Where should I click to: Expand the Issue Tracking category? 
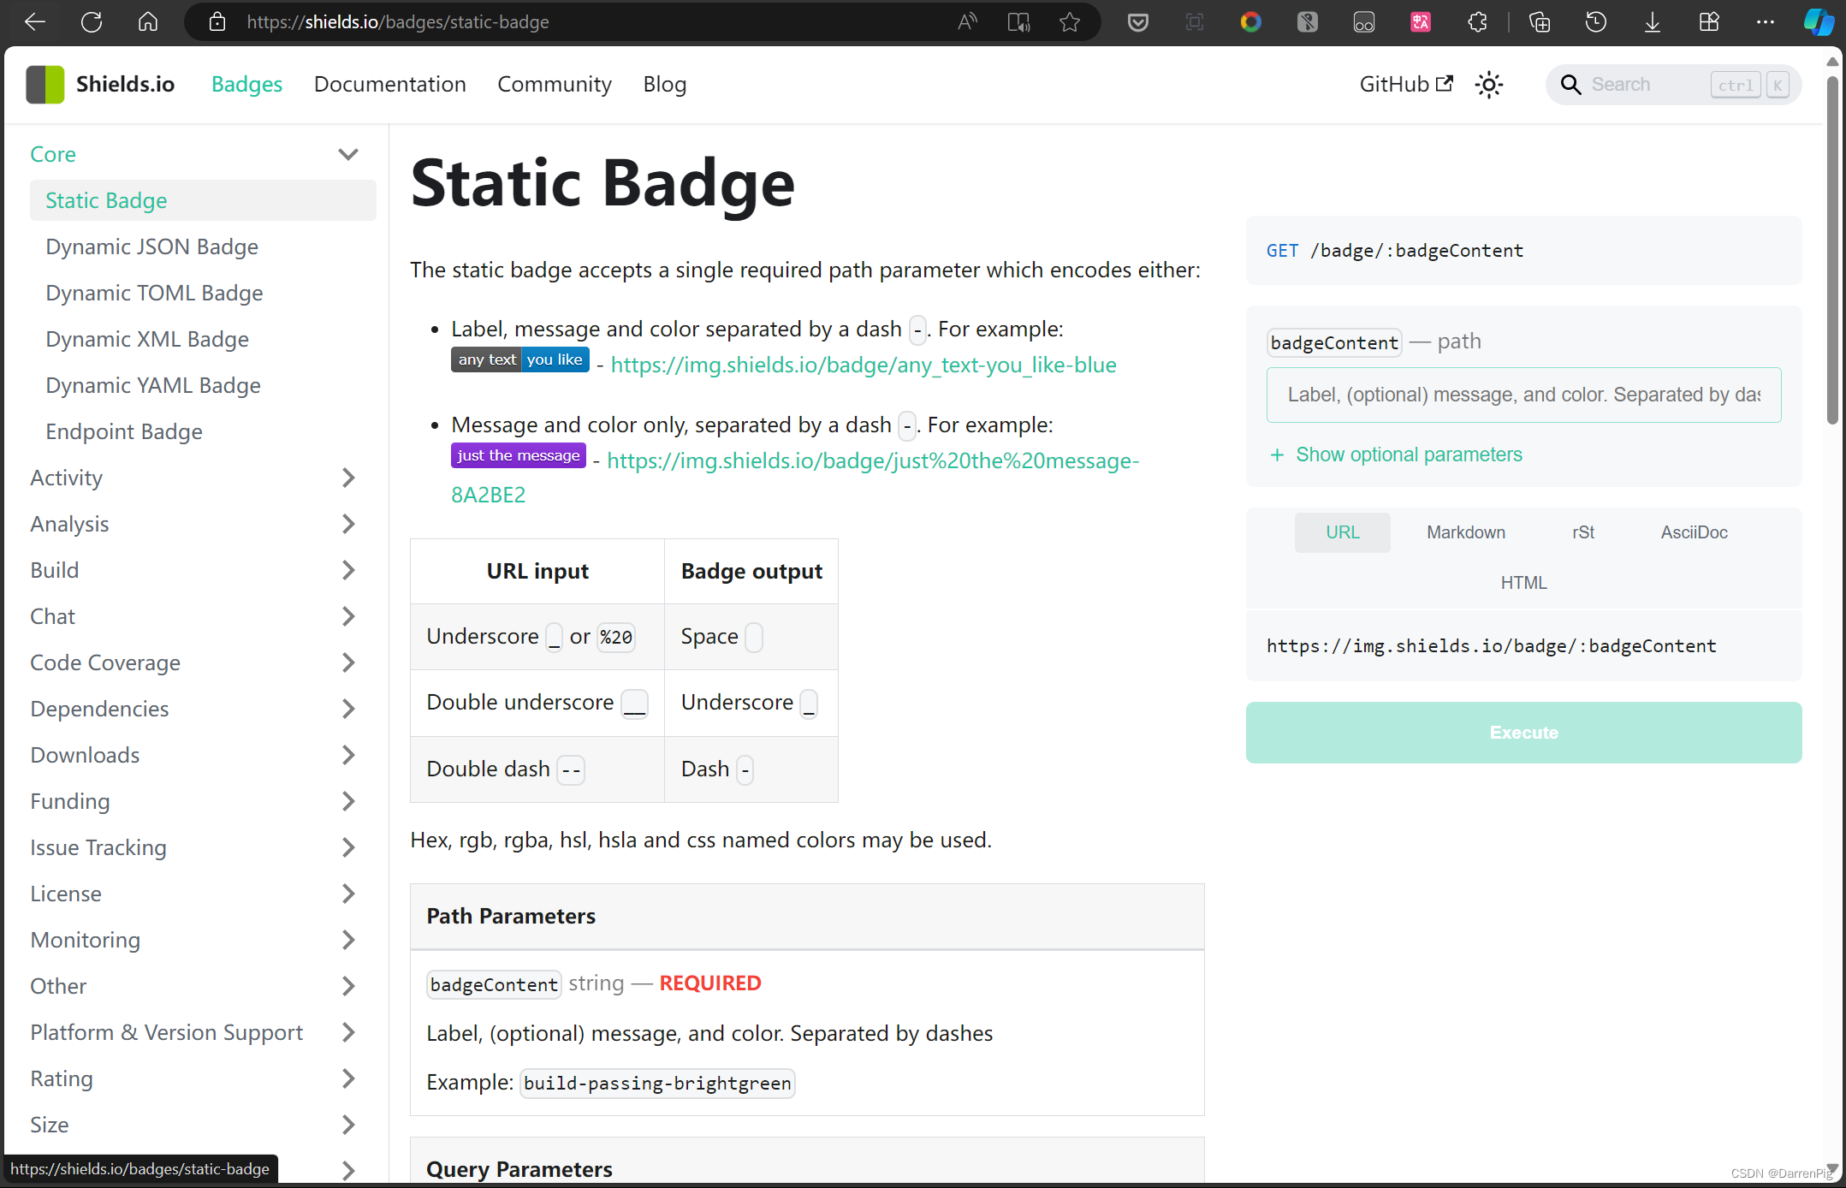(x=347, y=847)
